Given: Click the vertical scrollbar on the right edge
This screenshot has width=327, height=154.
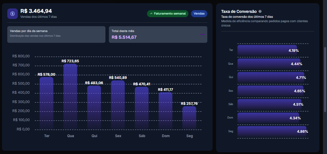Looking at the screenshot, I should 325,79.
